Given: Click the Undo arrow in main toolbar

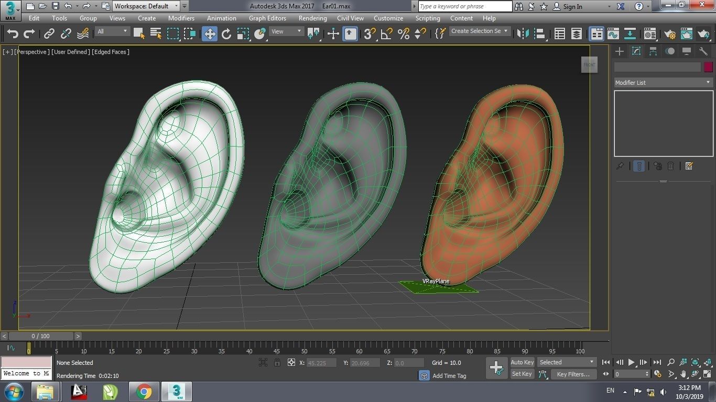Looking at the screenshot, I should click(x=13, y=34).
